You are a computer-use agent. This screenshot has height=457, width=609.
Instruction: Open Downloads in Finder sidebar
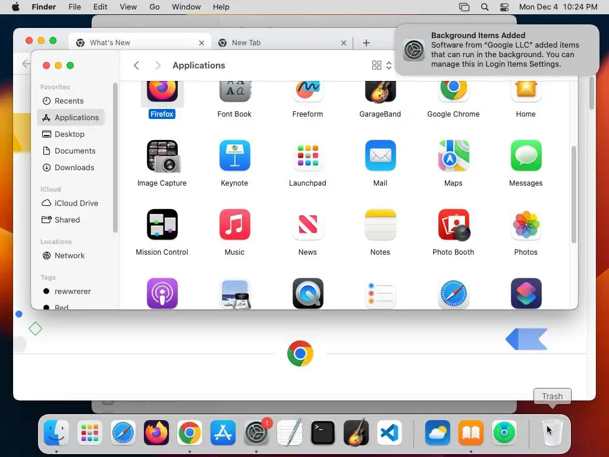pyautogui.click(x=71, y=167)
